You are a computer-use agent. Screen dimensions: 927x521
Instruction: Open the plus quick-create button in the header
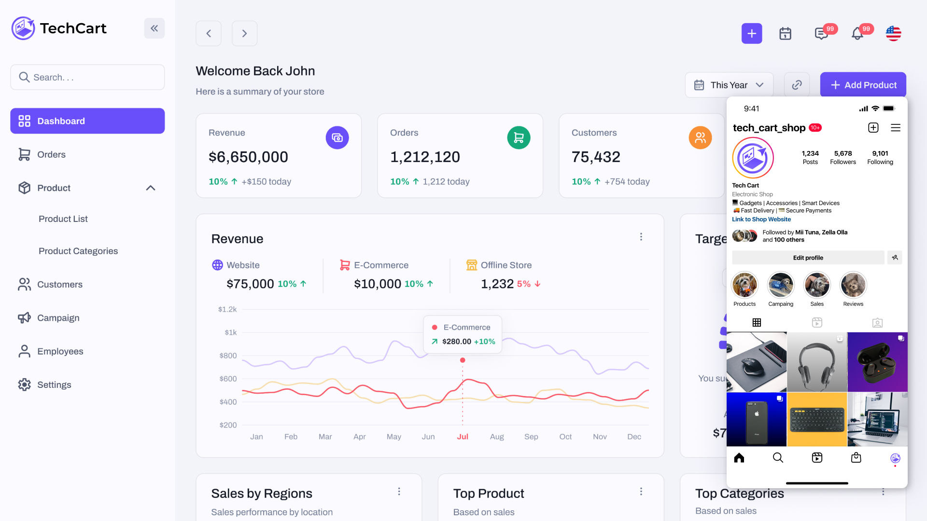(x=752, y=33)
